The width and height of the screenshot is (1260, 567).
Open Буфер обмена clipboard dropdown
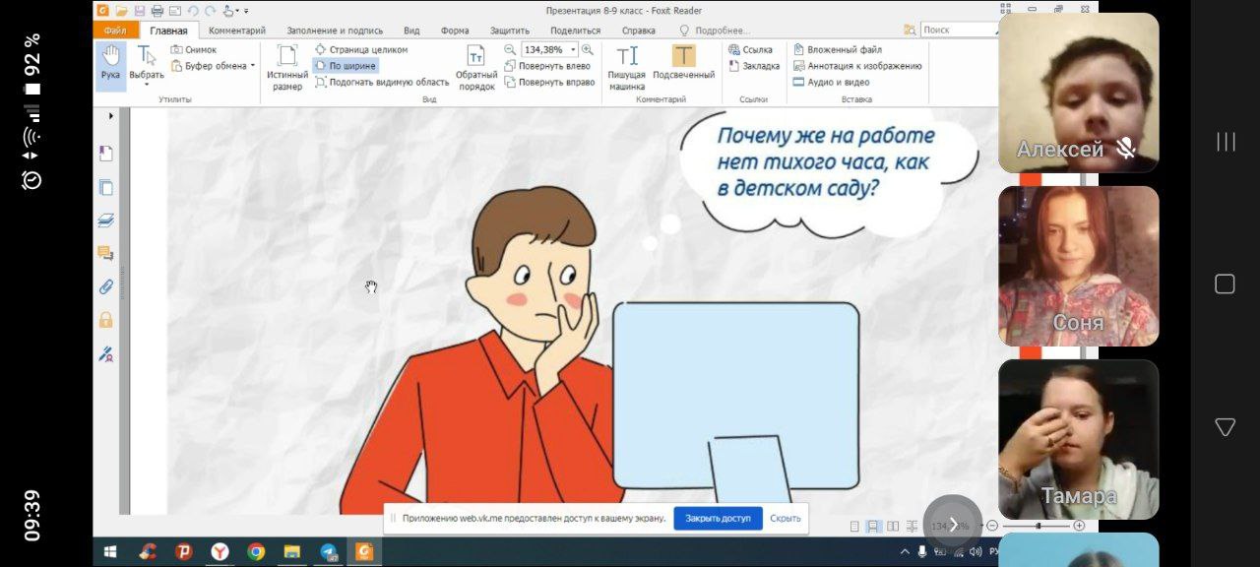click(x=213, y=66)
